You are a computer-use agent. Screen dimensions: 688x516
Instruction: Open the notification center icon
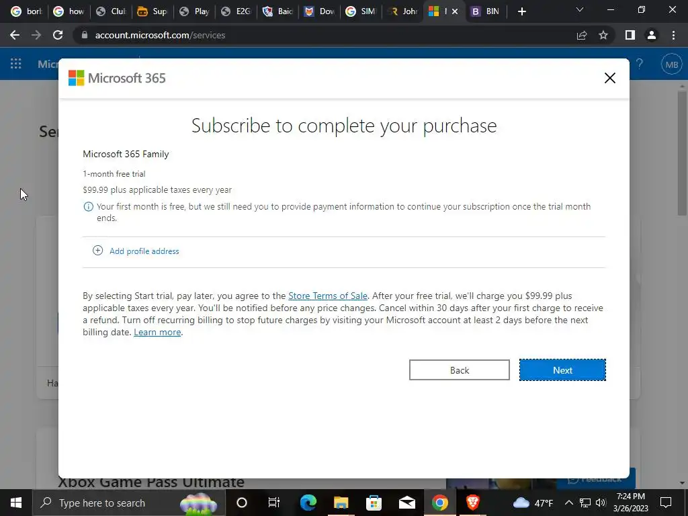click(x=666, y=503)
